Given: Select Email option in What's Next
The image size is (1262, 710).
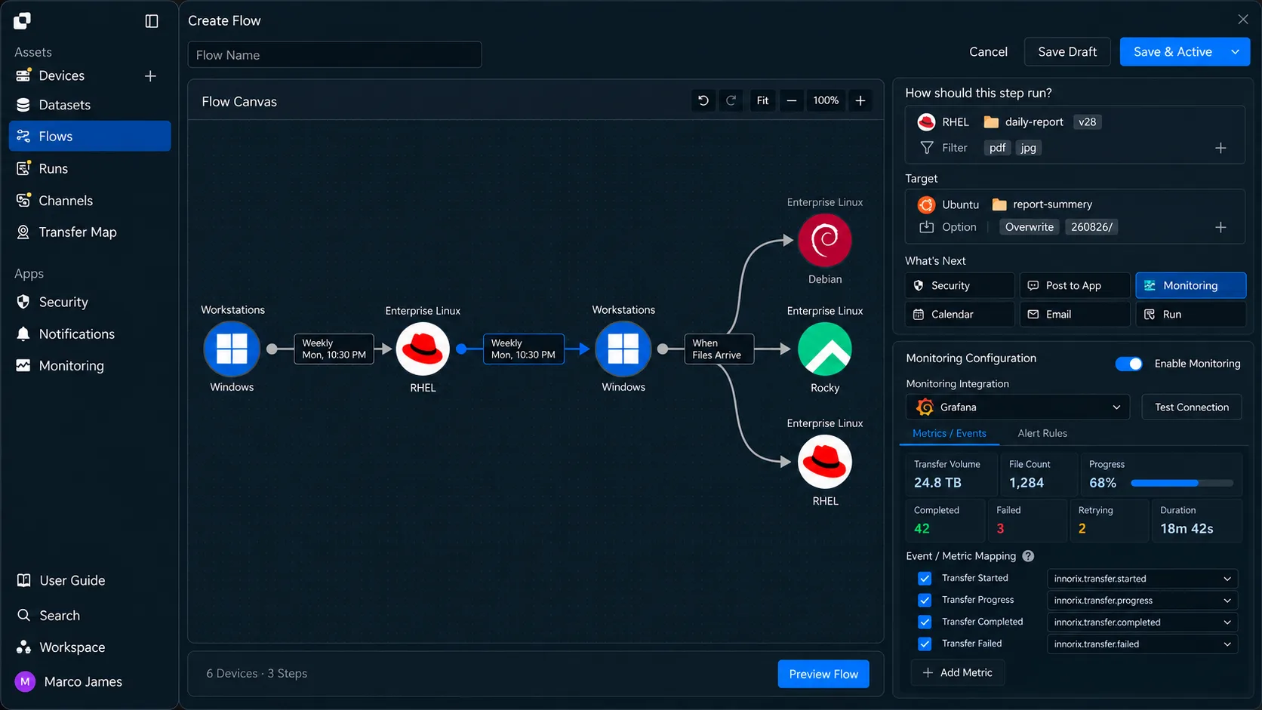Looking at the screenshot, I should point(1075,314).
